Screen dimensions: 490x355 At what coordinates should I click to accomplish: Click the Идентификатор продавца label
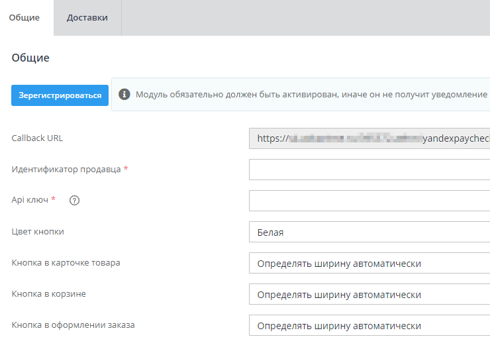coord(66,170)
